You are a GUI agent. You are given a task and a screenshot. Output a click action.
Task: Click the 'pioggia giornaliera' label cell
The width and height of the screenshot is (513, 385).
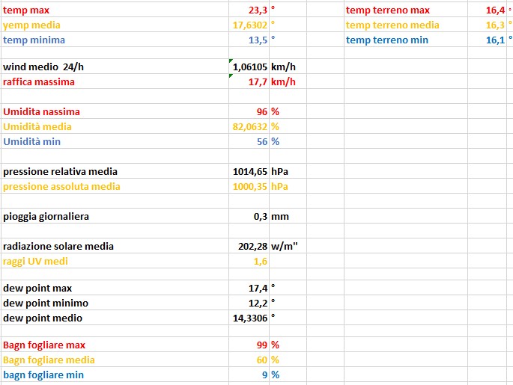click(46, 216)
